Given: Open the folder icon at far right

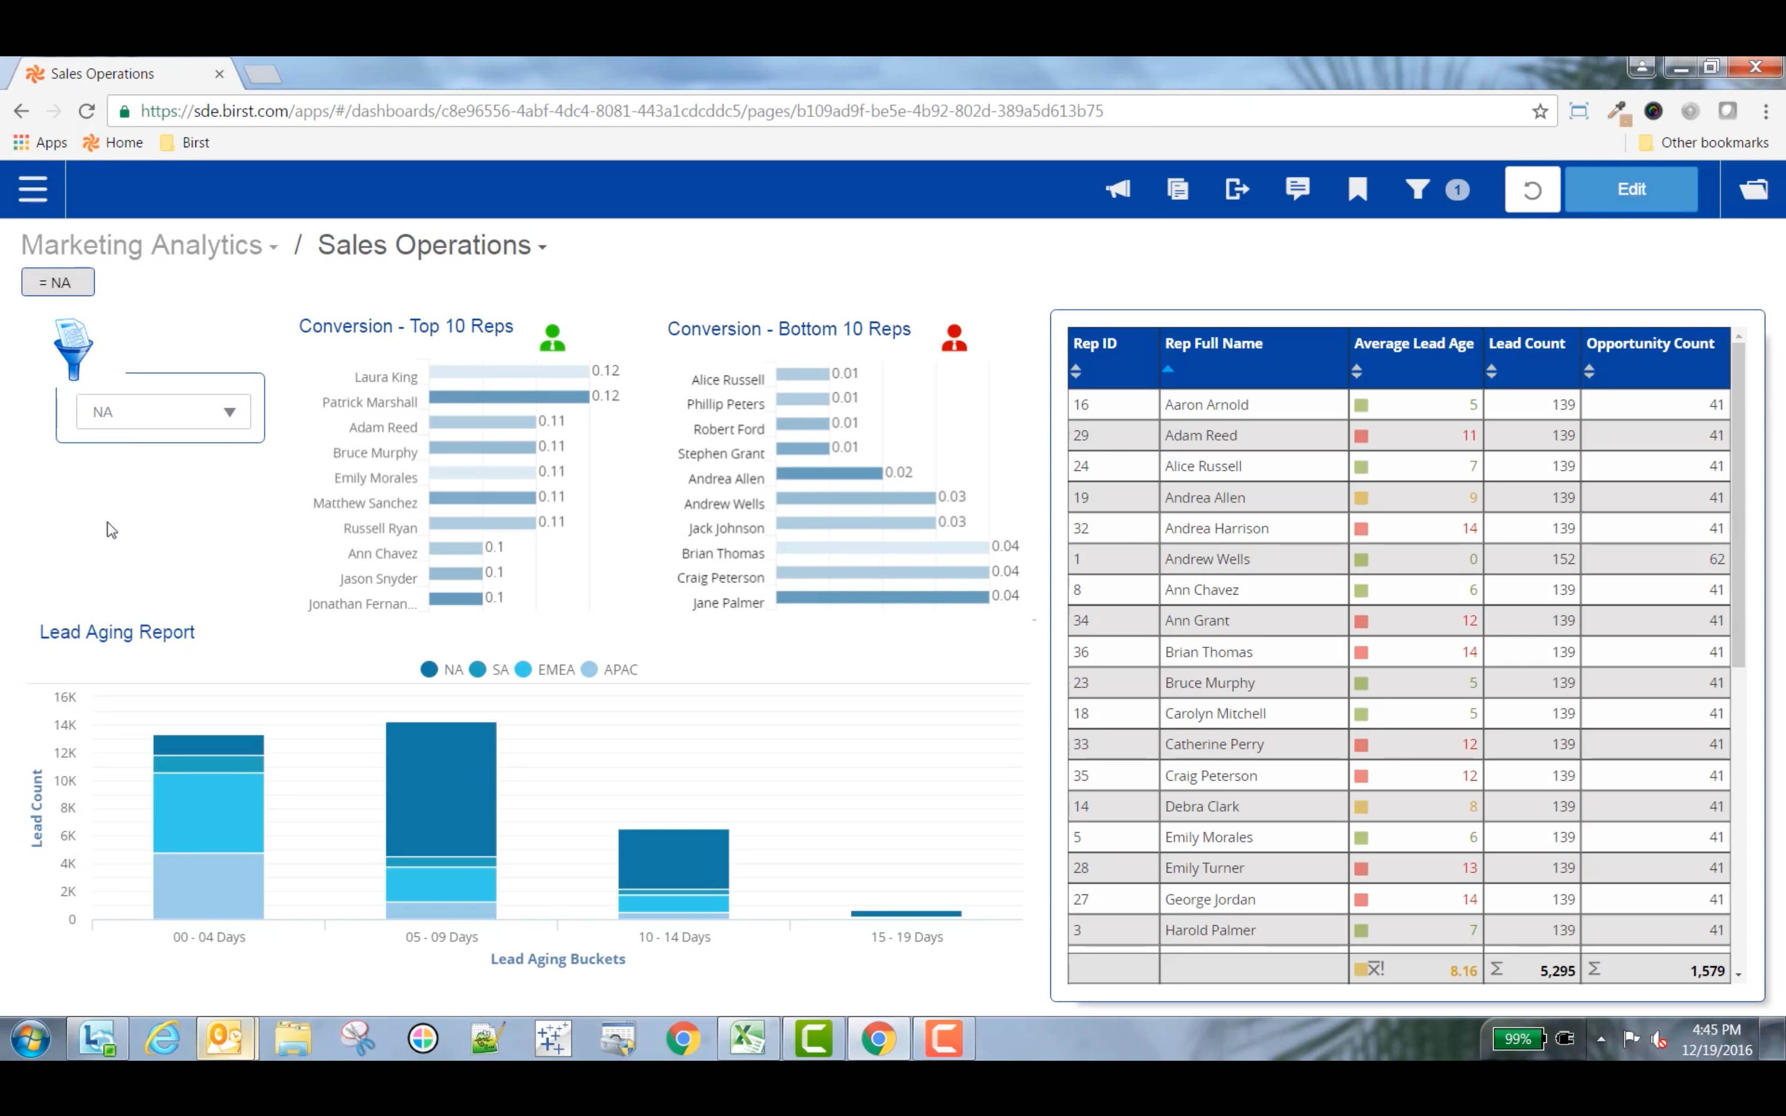Looking at the screenshot, I should coord(1754,189).
